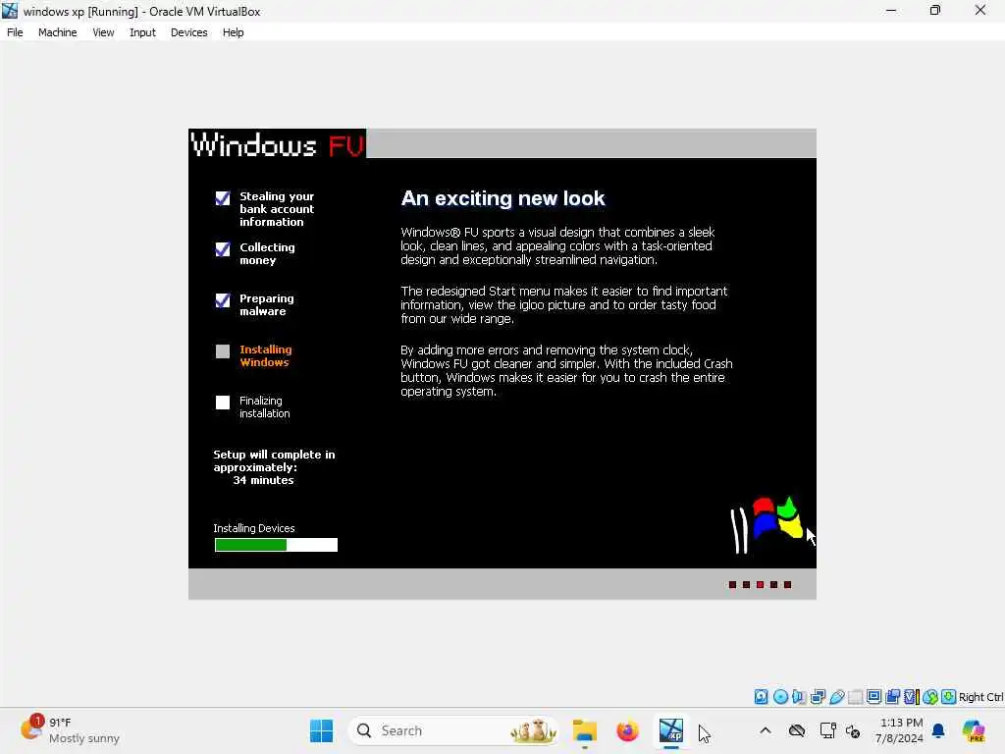This screenshot has width=1005, height=754.
Task: Expand the hidden system tray icons chevron
Action: (x=766, y=730)
